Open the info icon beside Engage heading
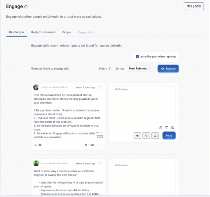 click(x=26, y=6)
